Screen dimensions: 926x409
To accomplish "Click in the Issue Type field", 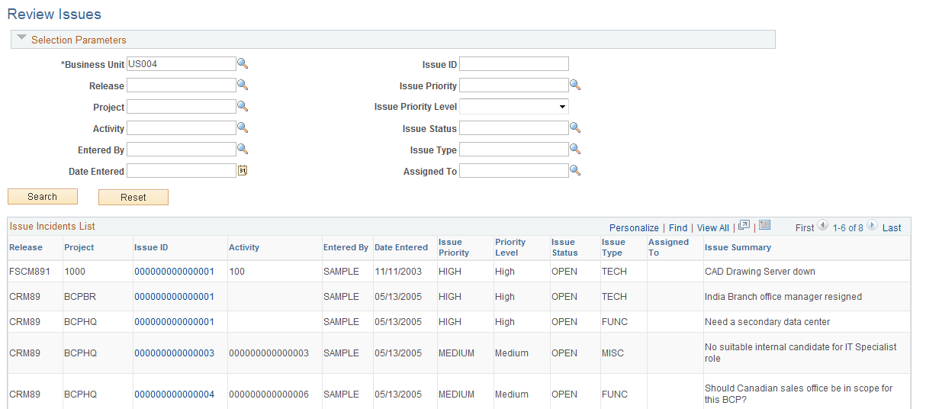I will tap(514, 150).
